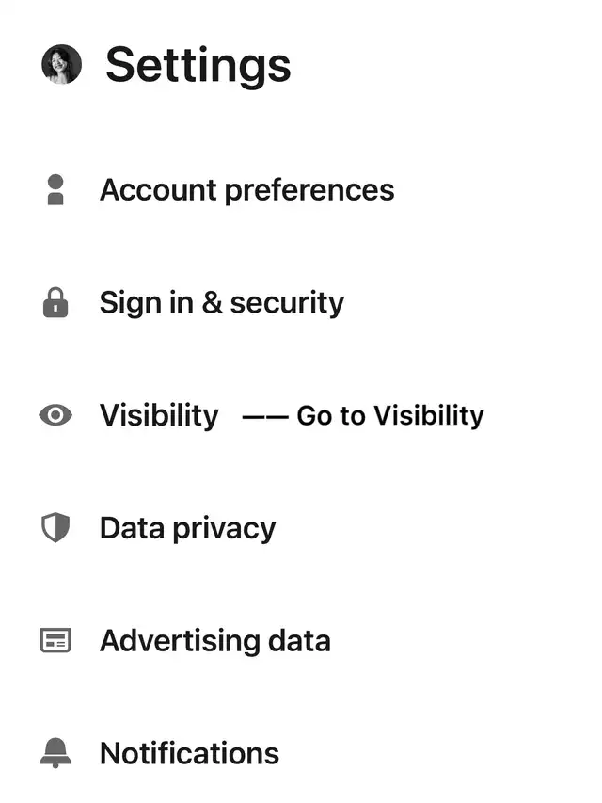The width and height of the screenshot is (602, 803).
Task: Open Notifications settings
Action: (190, 753)
